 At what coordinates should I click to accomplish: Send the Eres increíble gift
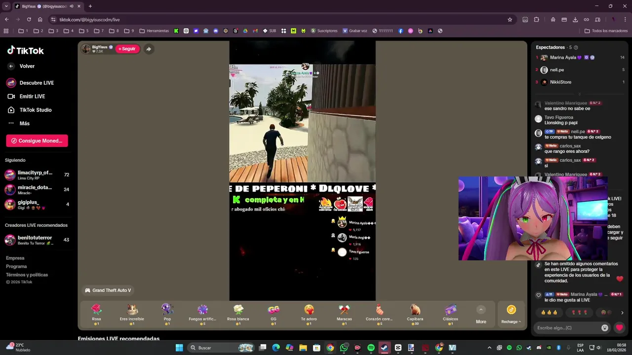[132, 315]
